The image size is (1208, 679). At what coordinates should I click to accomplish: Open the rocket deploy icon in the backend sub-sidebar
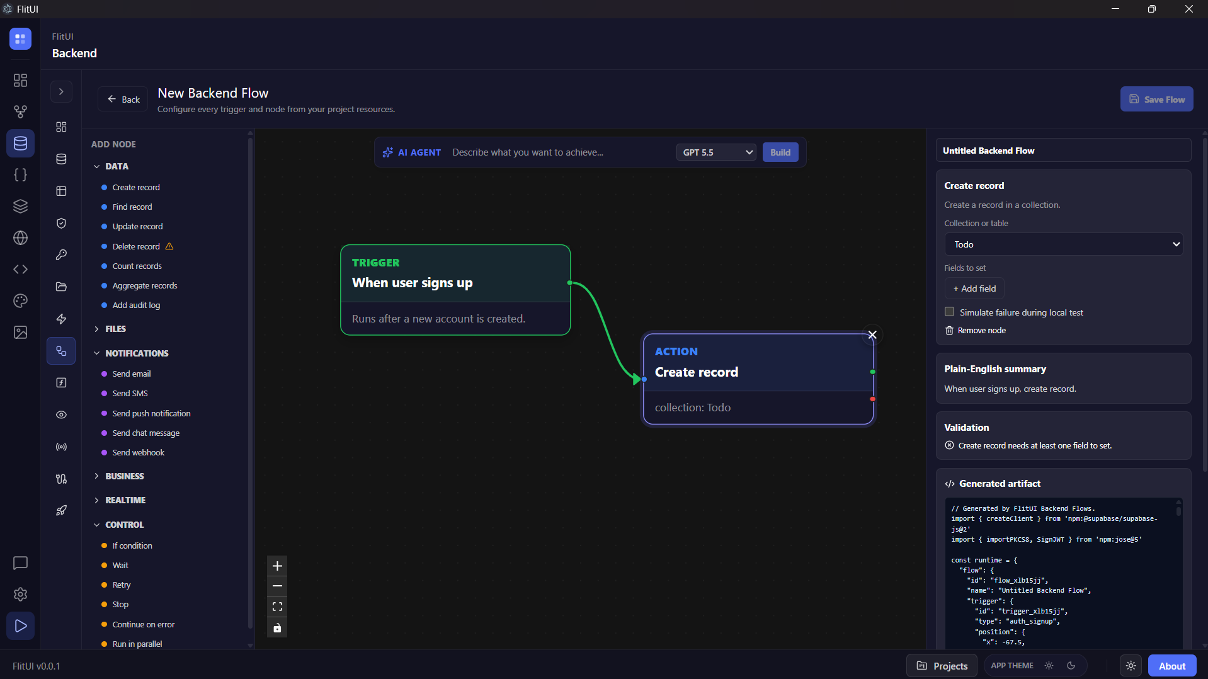pyautogui.click(x=61, y=510)
